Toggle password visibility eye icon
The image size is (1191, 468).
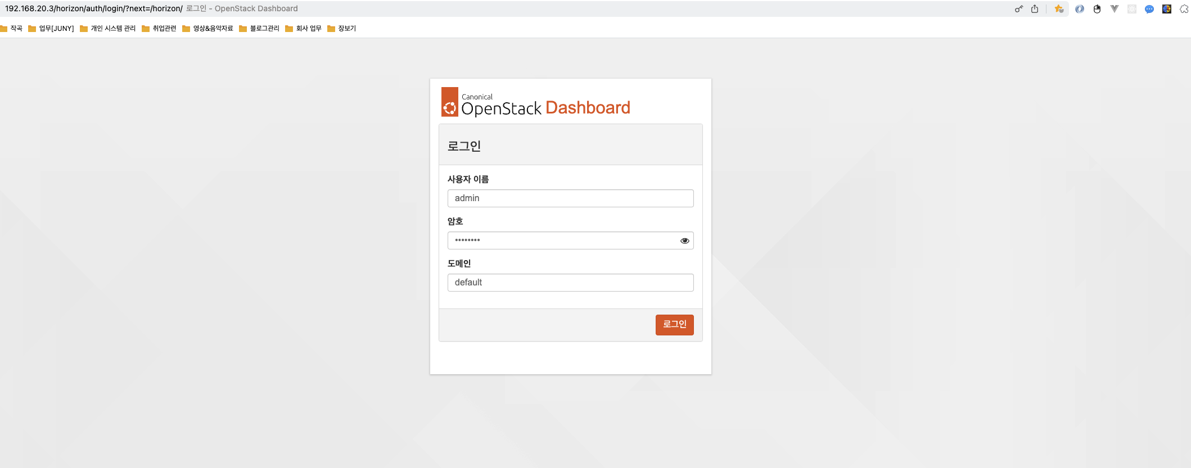tap(684, 240)
